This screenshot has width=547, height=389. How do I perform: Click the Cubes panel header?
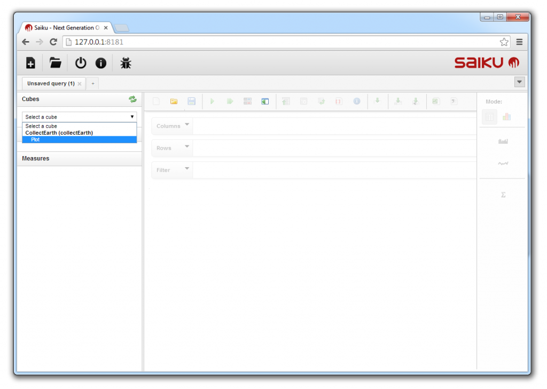(80, 99)
